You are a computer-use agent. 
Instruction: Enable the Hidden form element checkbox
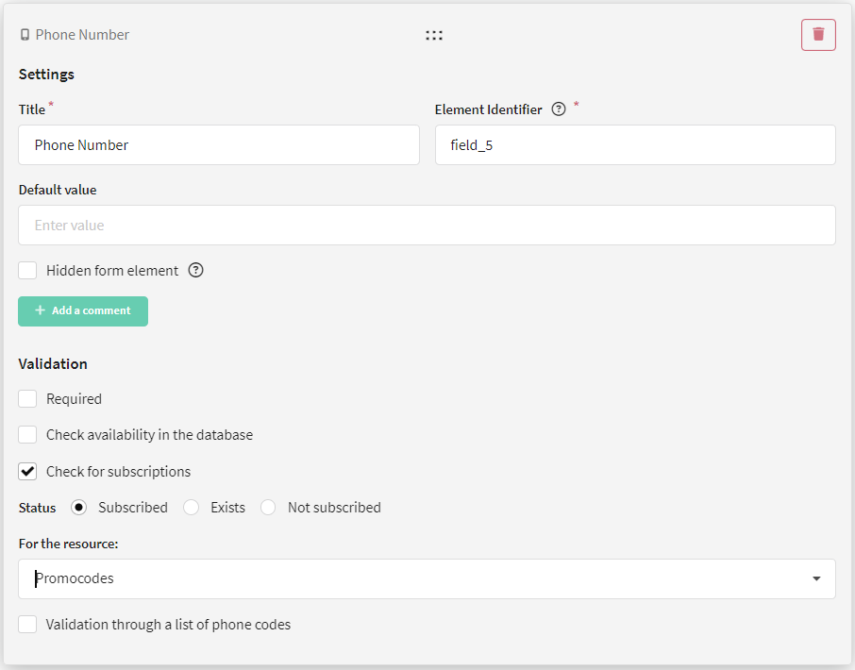click(27, 271)
